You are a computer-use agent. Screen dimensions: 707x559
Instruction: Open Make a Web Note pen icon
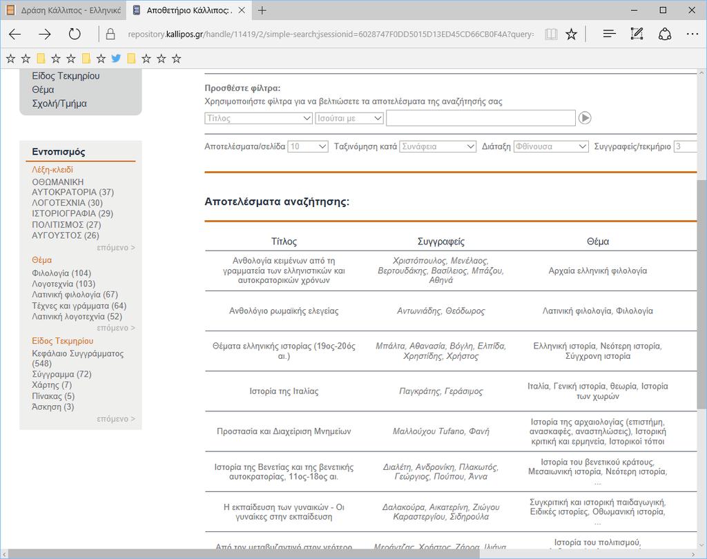coord(637,34)
